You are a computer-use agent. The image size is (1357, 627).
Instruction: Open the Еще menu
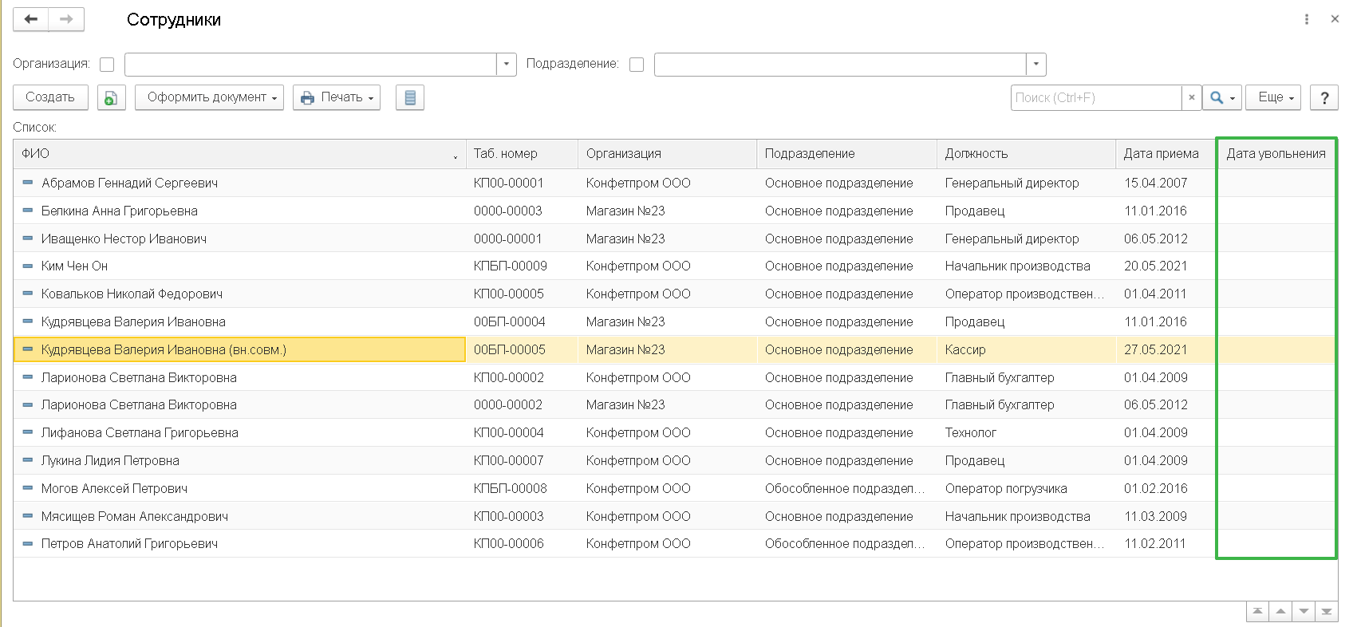[x=1274, y=97]
